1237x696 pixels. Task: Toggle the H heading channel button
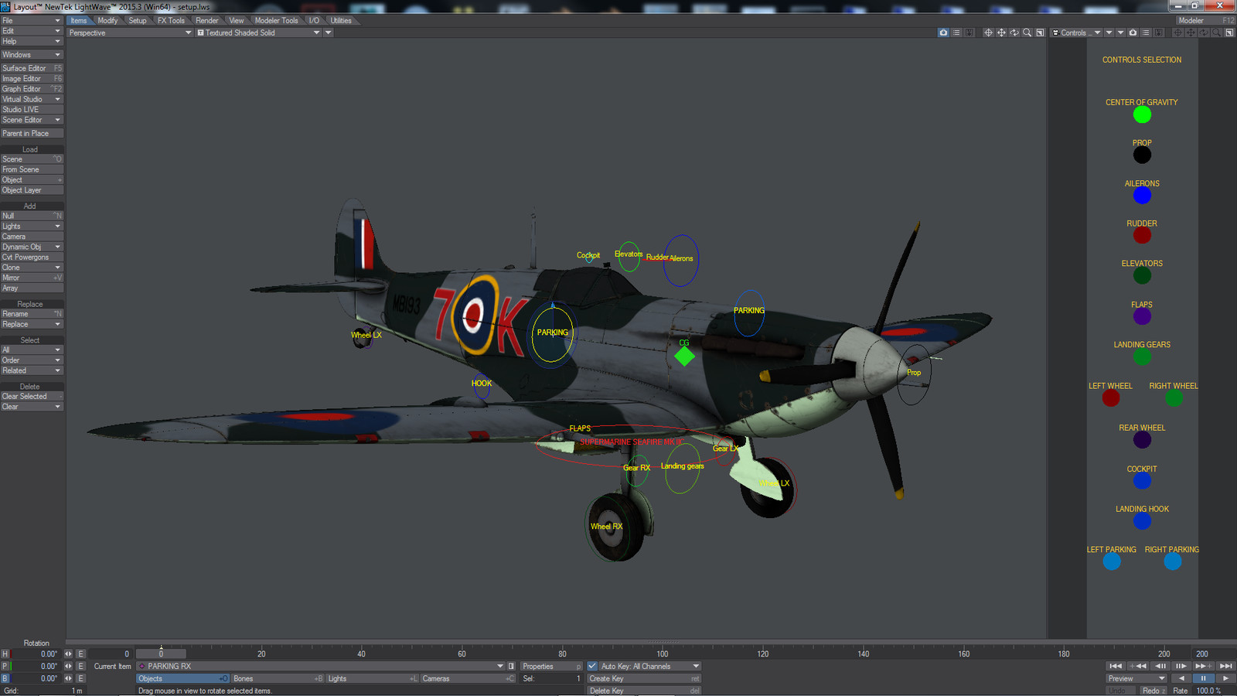pos(5,653)
